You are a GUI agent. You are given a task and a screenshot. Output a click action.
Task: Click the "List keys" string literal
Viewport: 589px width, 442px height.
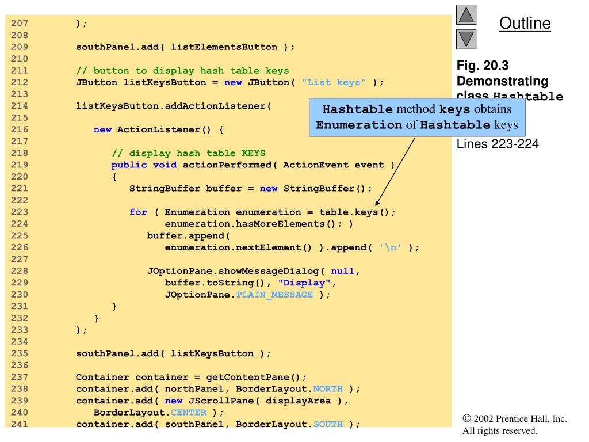(x=334, y=82)
